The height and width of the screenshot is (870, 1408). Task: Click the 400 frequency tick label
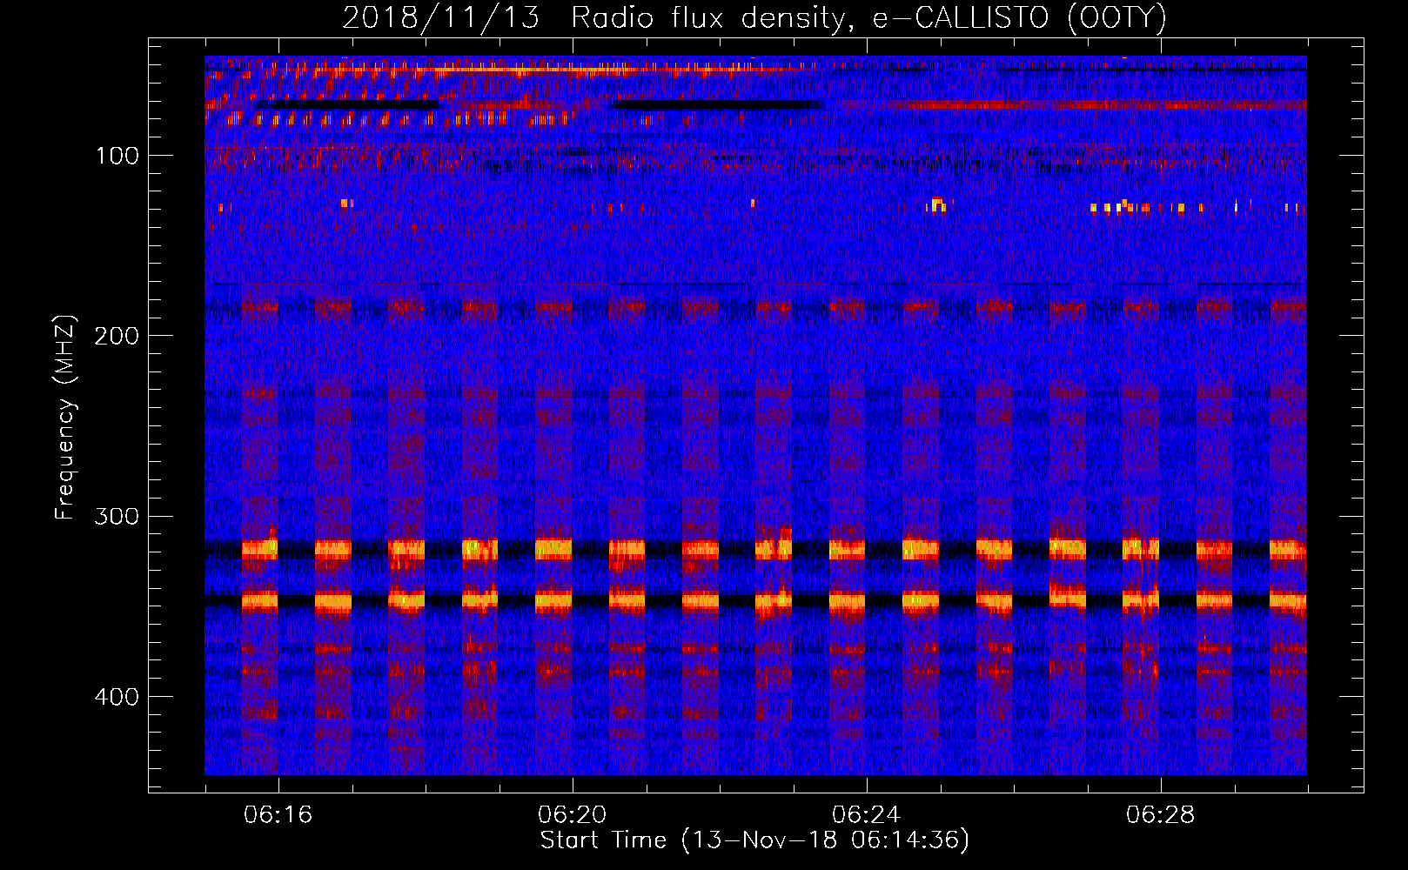(x=117, y=697)
